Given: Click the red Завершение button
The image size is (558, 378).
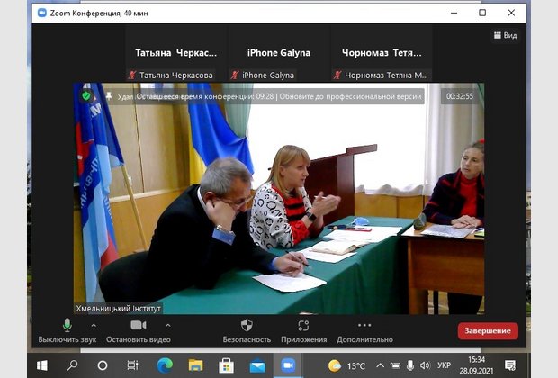Looking at the screenshot, I should [x=488, y=331].
